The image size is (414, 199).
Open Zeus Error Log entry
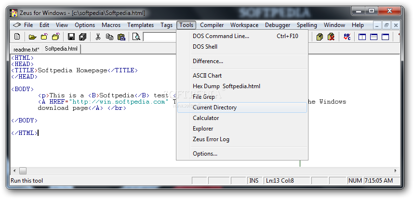[x=242, y=139]
